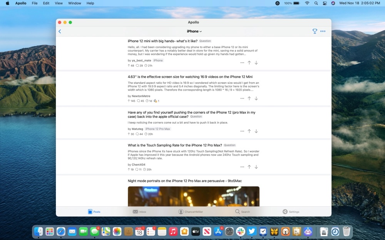This screenshot has height=240, width=385.
Task: Open the ChanceHMiller profile tab
Action: point(191,212)
